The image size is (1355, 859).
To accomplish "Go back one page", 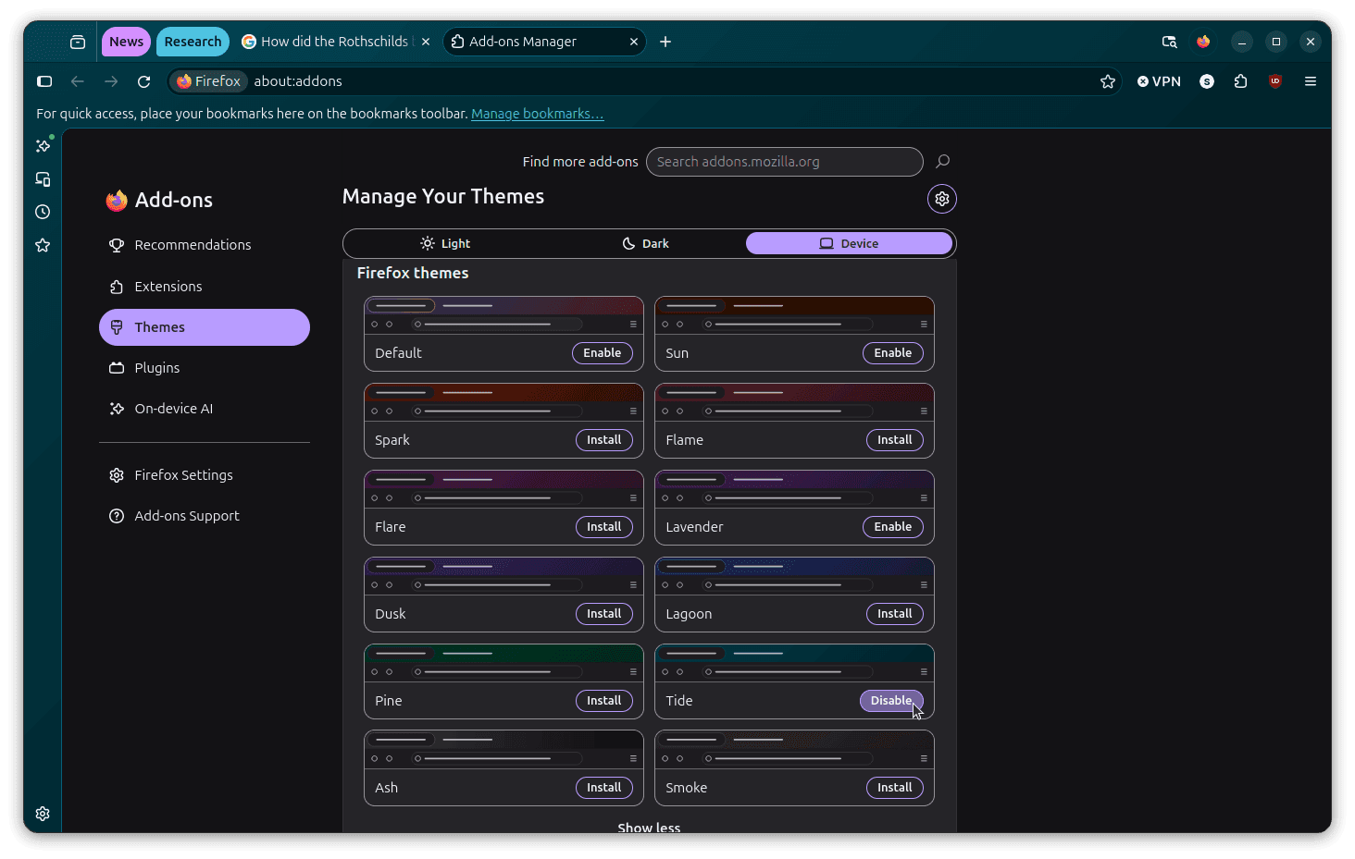I will click(x=78, y=81).
